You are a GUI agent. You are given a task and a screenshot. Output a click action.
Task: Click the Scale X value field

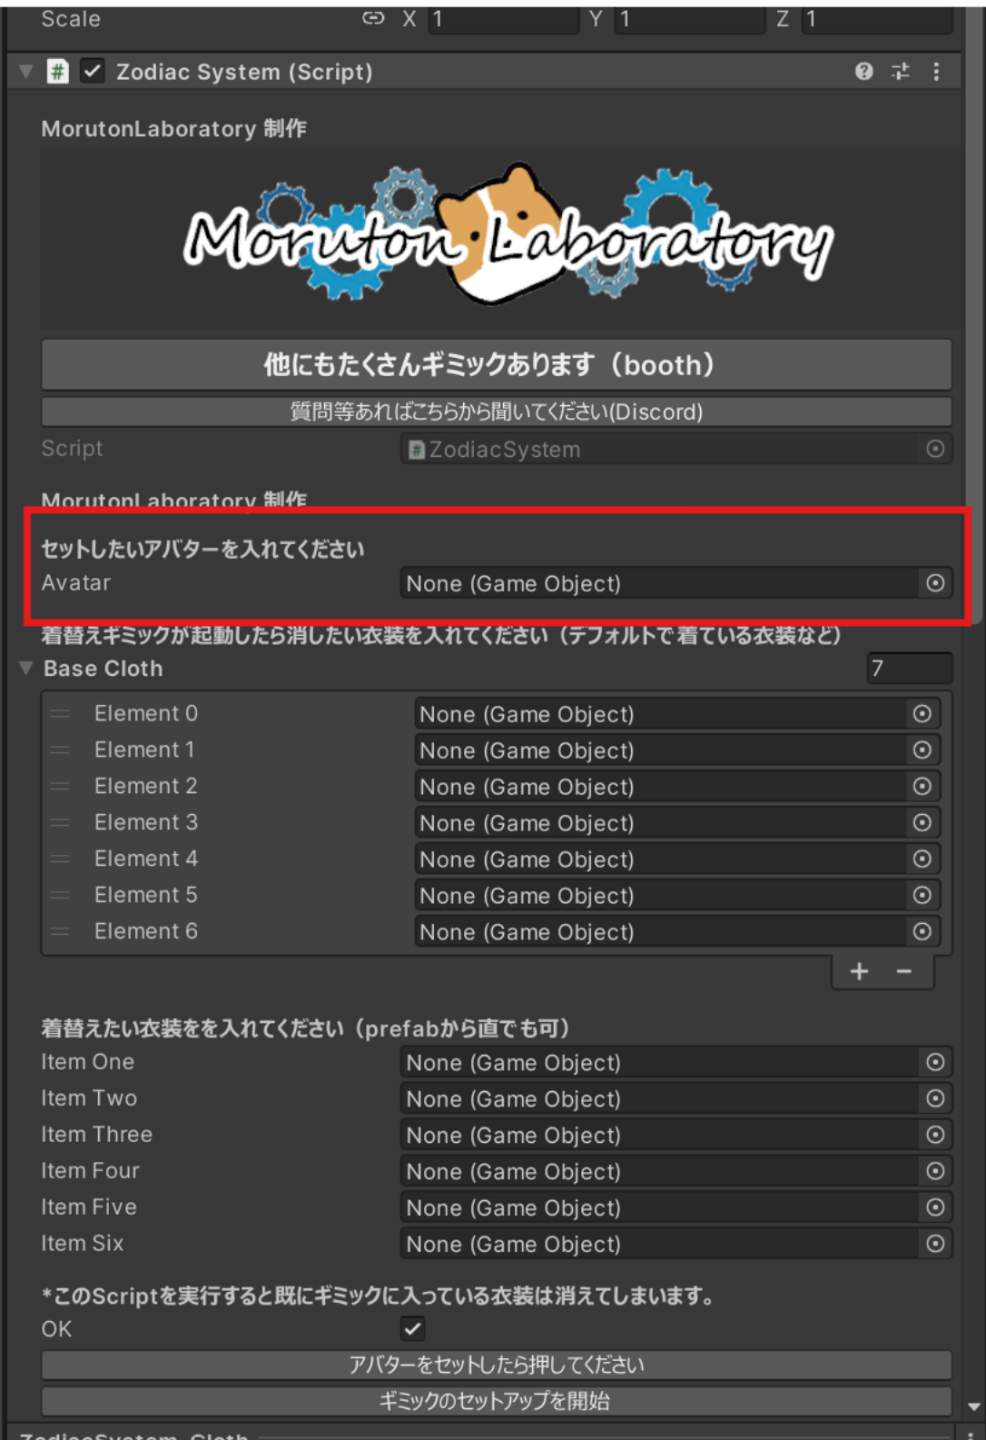pyautogui.click(x=503, y=19)
